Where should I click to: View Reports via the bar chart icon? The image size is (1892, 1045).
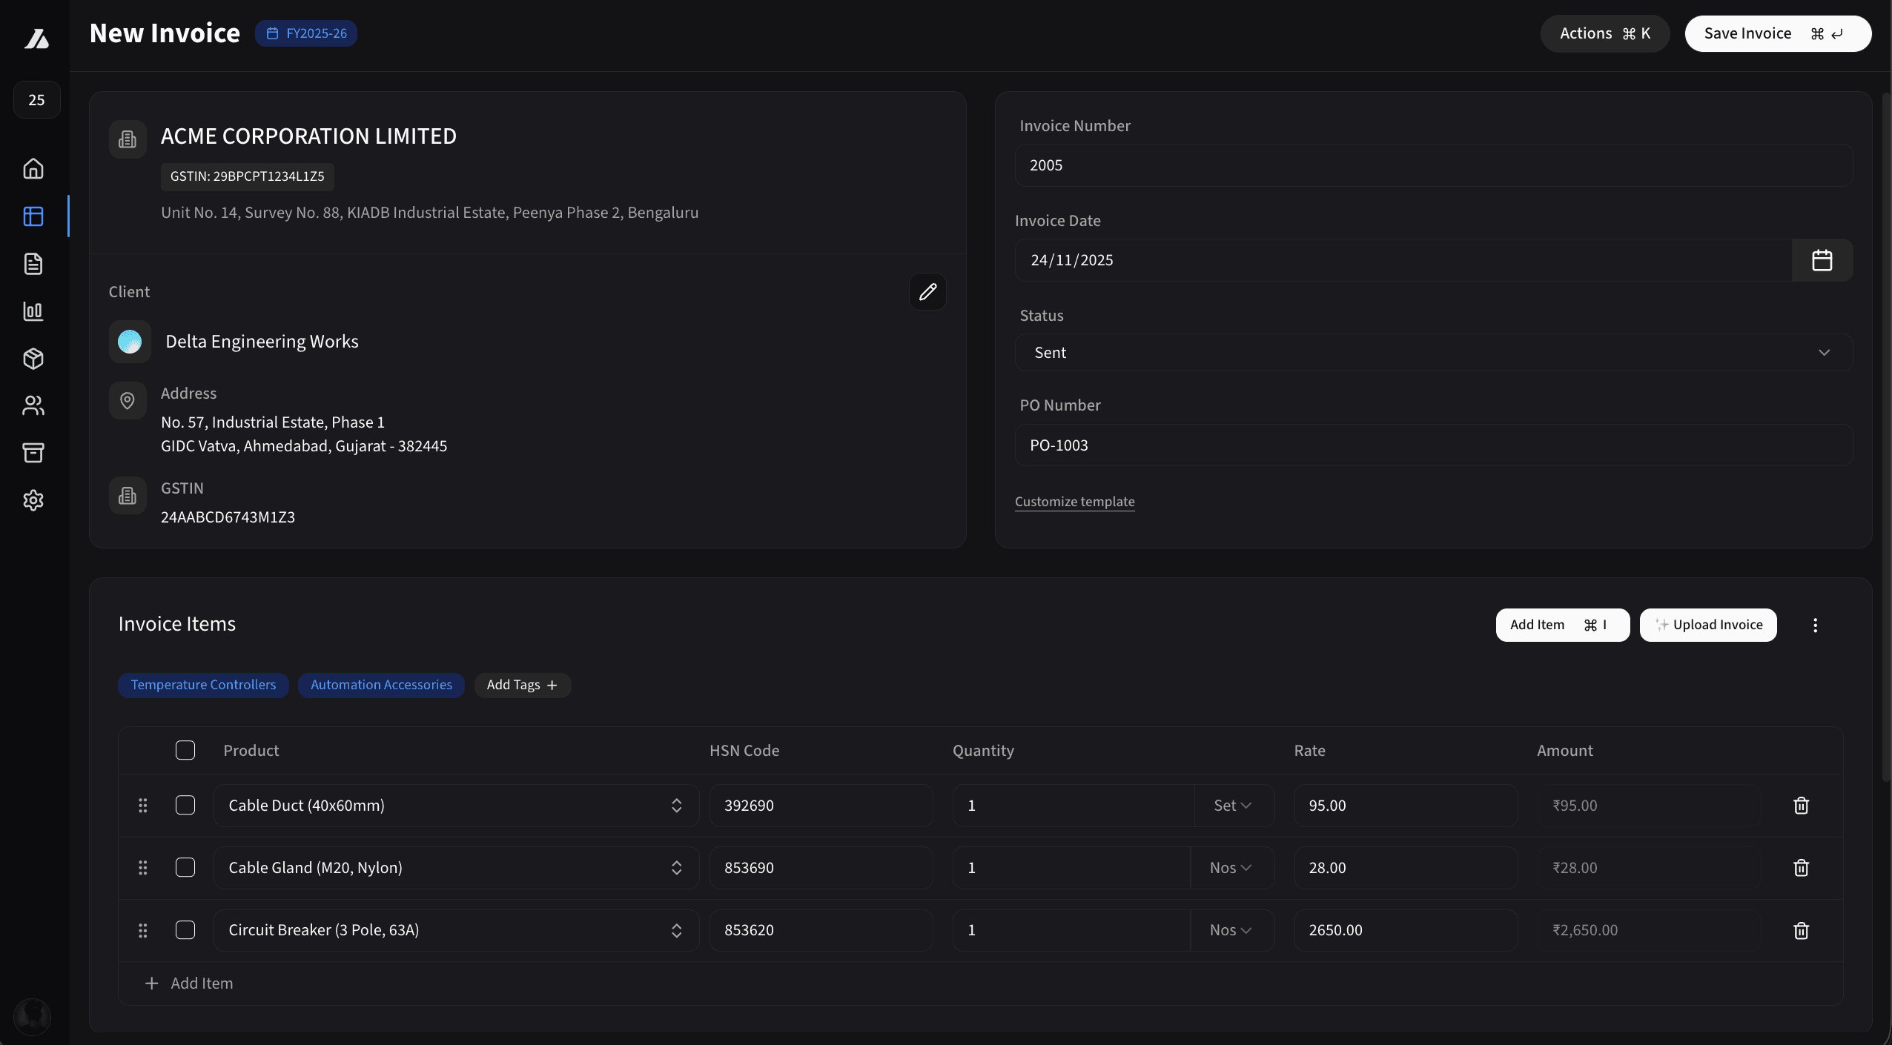coord(33,311)
